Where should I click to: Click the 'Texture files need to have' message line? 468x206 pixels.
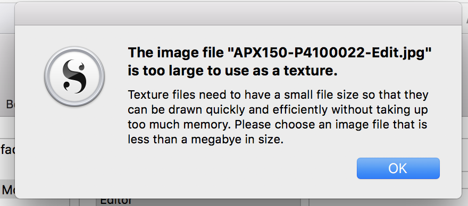click(x=278, y=95)
